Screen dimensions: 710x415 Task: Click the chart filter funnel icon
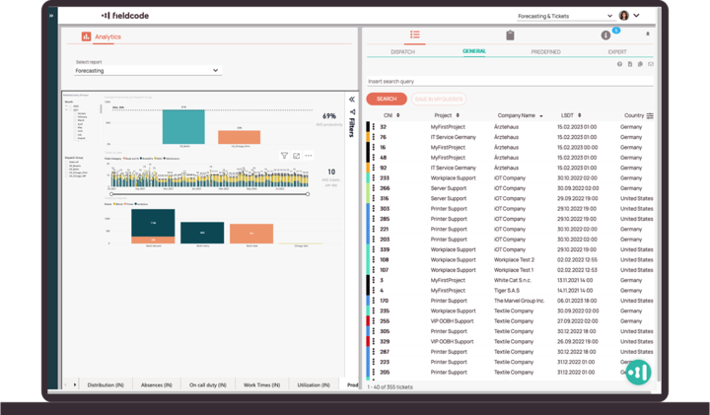pyautogui.click(x=284, y=156)
